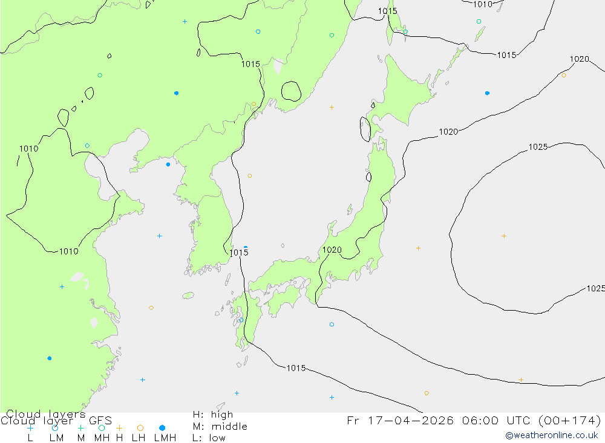Open the weatheronline.co.uk copyright link
This screenshot has width=605, height=443.
click(552, 435)
